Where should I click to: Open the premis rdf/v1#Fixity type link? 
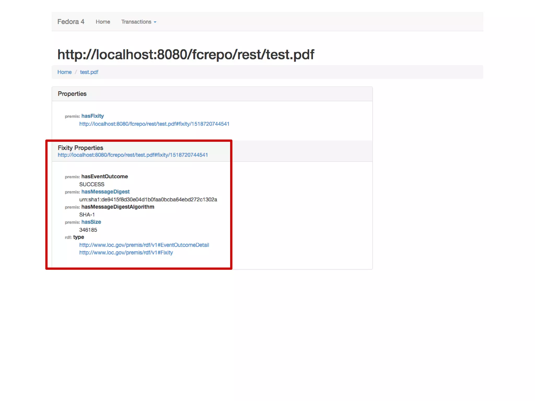126,252
